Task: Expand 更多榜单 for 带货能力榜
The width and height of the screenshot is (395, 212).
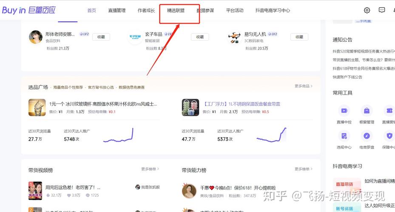Action: (x=304, y=169)
